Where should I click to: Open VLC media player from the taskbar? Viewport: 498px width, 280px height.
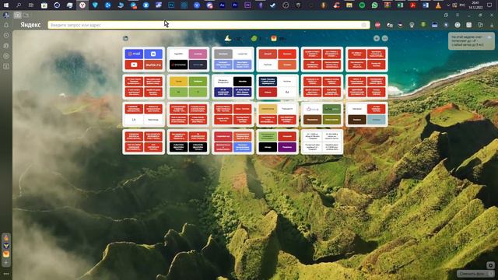[x=438, y=5]
